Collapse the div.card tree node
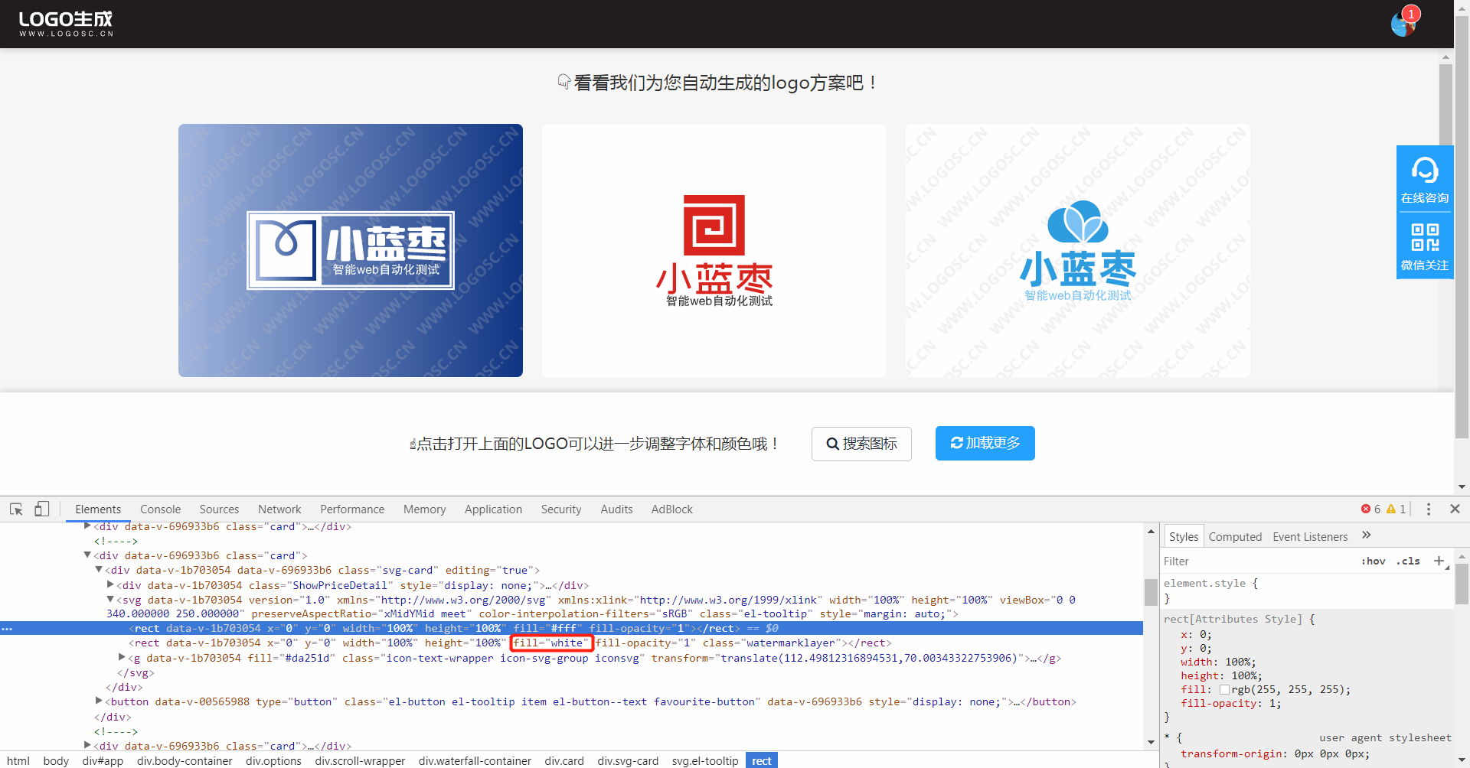This screenshot has height=768, width=1470. coord(87,555)
